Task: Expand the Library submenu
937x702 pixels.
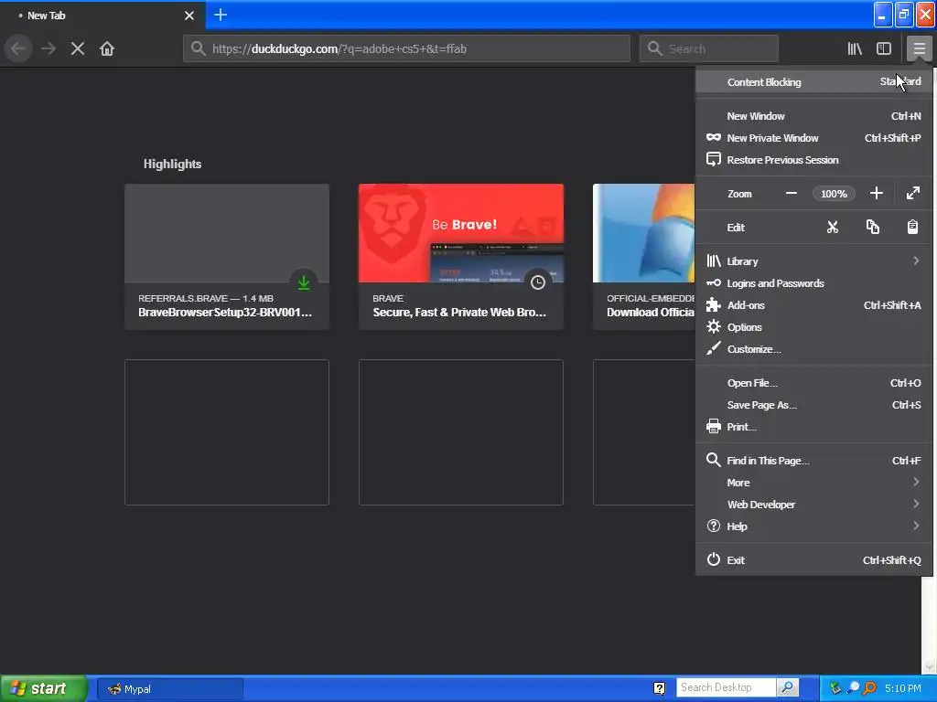Action: (813, 261)
